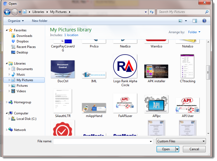The image size is (217, 161).
Task: Click the search magnifier icon
Action: 207,12
